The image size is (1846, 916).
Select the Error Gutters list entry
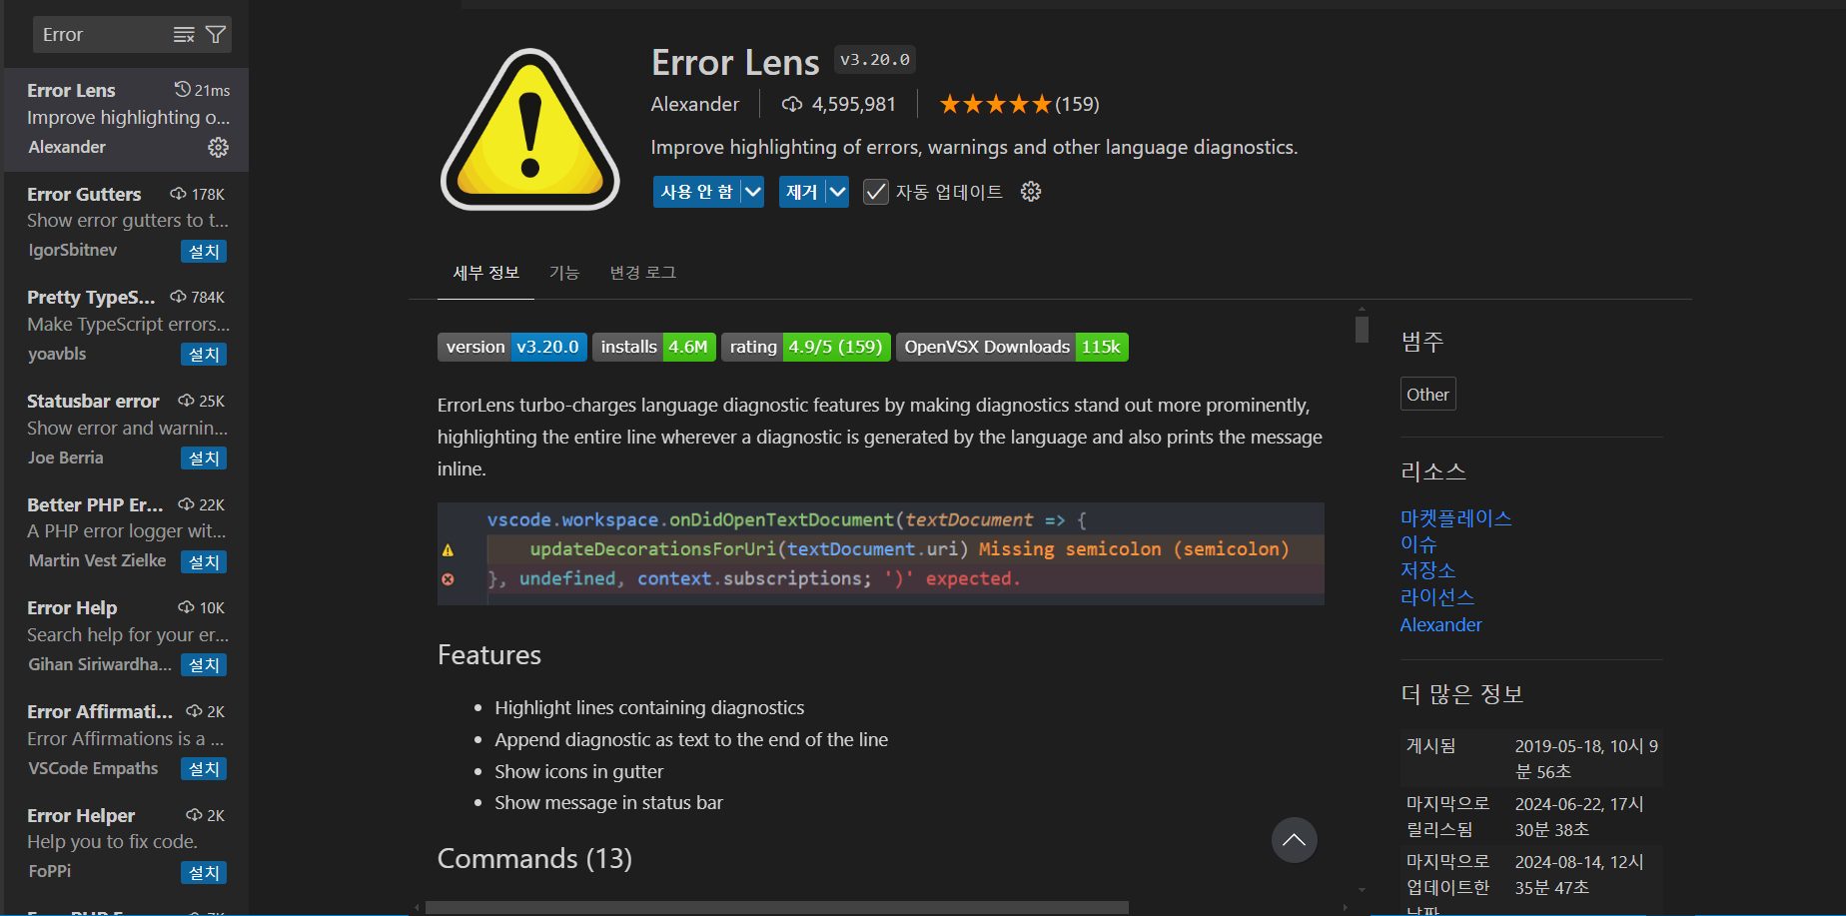coord(126,223)
